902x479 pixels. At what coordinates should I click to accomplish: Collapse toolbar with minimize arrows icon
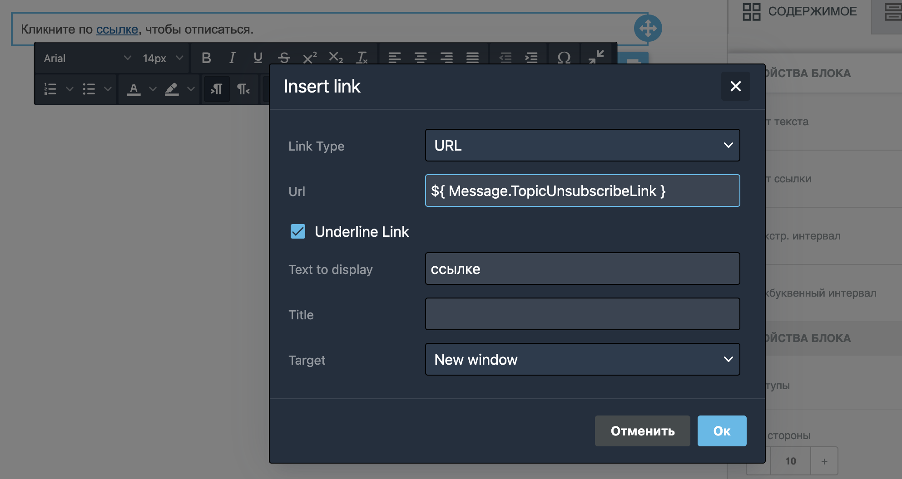point(596,57)
